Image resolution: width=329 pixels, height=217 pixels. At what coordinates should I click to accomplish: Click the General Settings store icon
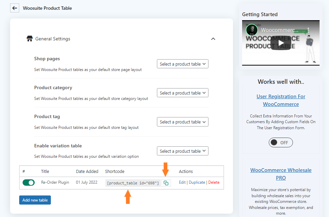(30, 39)
